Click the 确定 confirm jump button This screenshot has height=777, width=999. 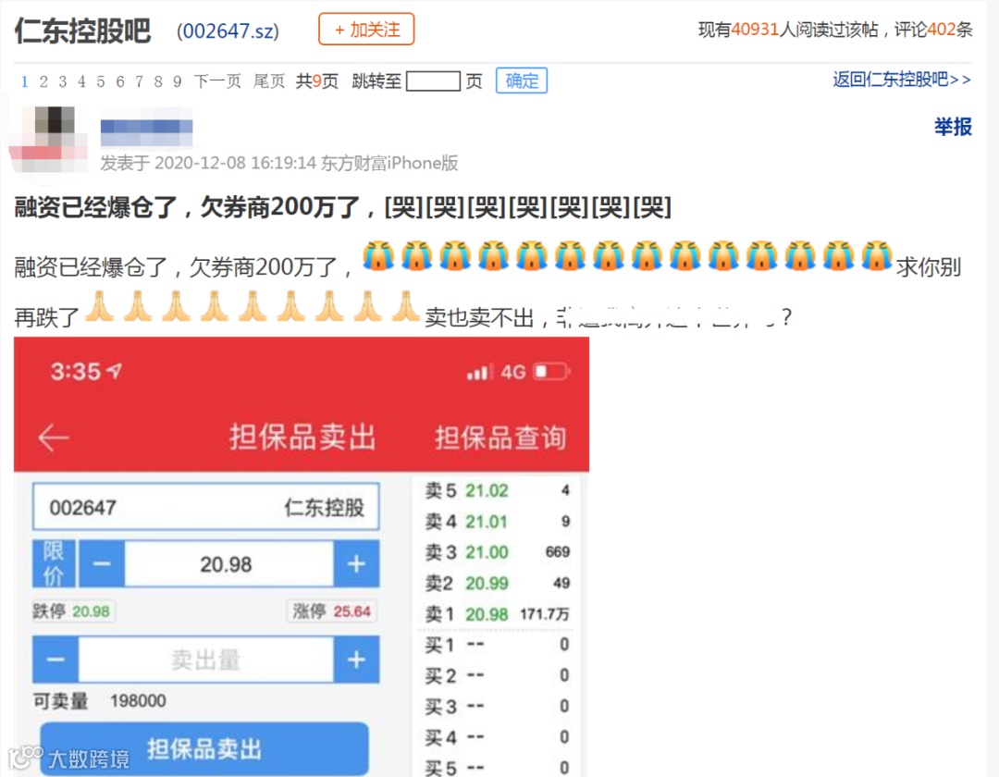(522, 80)
